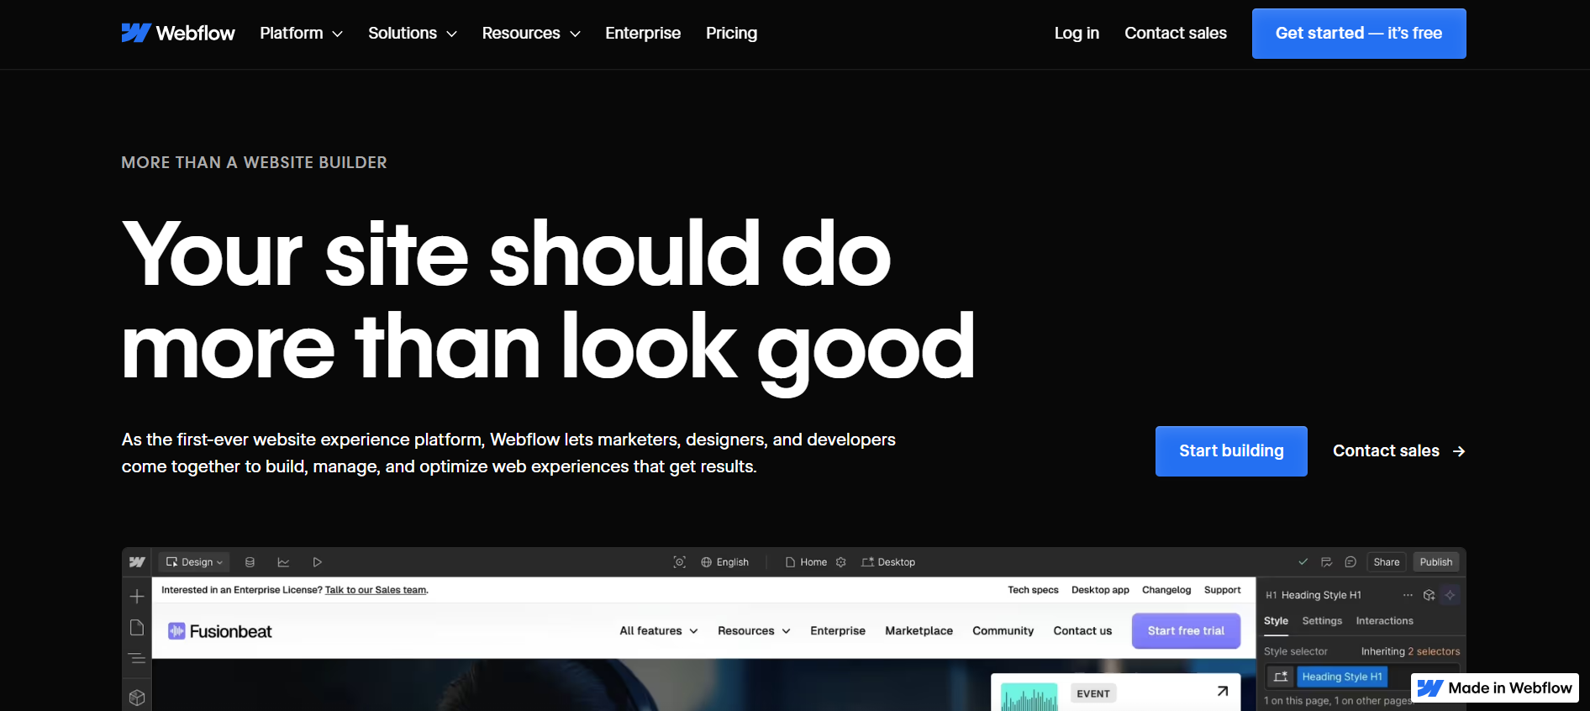
Task: Click Enterprise in Fusionbeat nav
Action: (x=838, y=631)
